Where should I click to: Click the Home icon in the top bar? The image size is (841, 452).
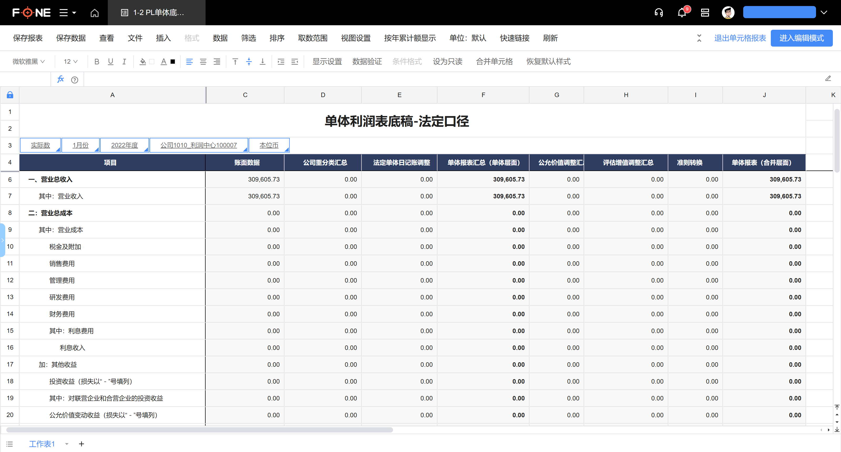95,12
